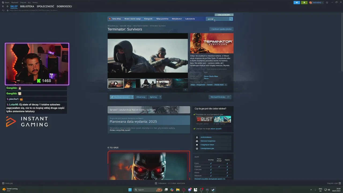Open the volume speaker tray icon

(x=329, y=190)
